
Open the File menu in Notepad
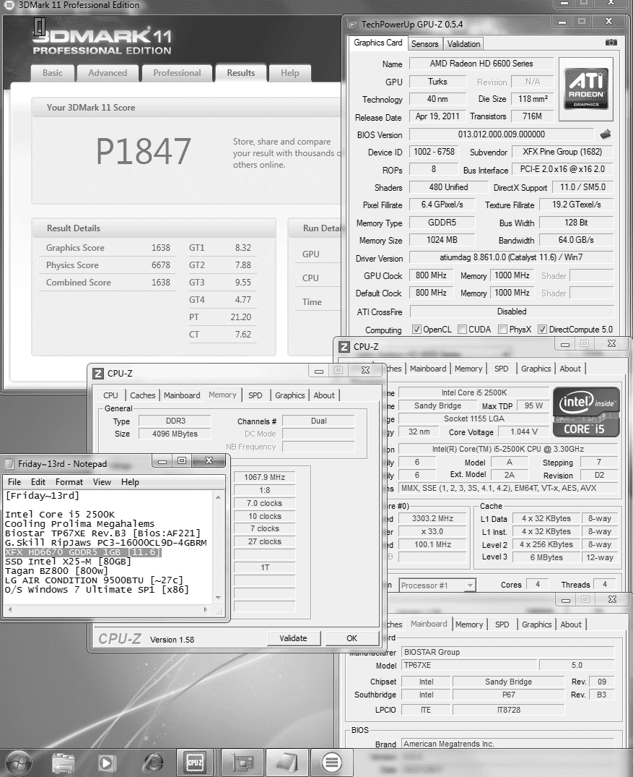click(14, 482)
